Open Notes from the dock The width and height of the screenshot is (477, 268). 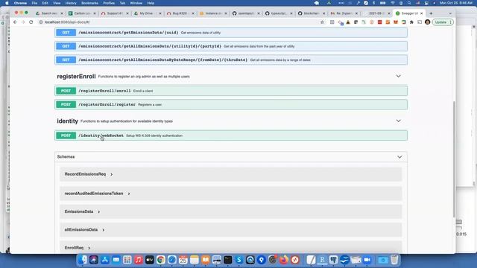coord(195,260)
